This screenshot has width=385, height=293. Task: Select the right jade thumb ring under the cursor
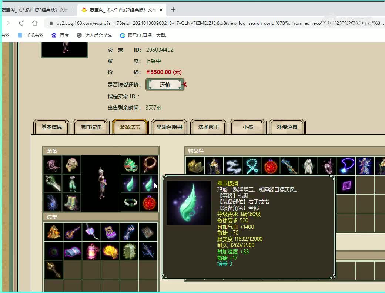(149, 183)
